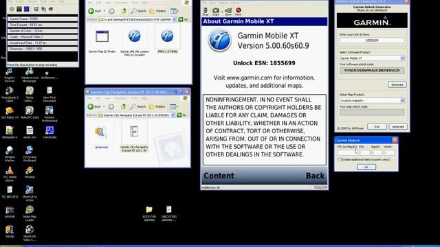Click Up folder icon in ADDS FOR GARMIN window
The height and width of the screenshot is (247, 440).
coord(124,11)
